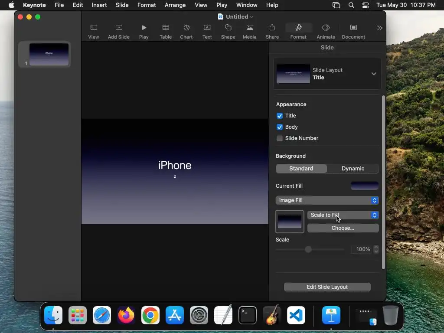Open System Settings from the Dock
This screenshot has width=444, height=333.
coord(199,315)
